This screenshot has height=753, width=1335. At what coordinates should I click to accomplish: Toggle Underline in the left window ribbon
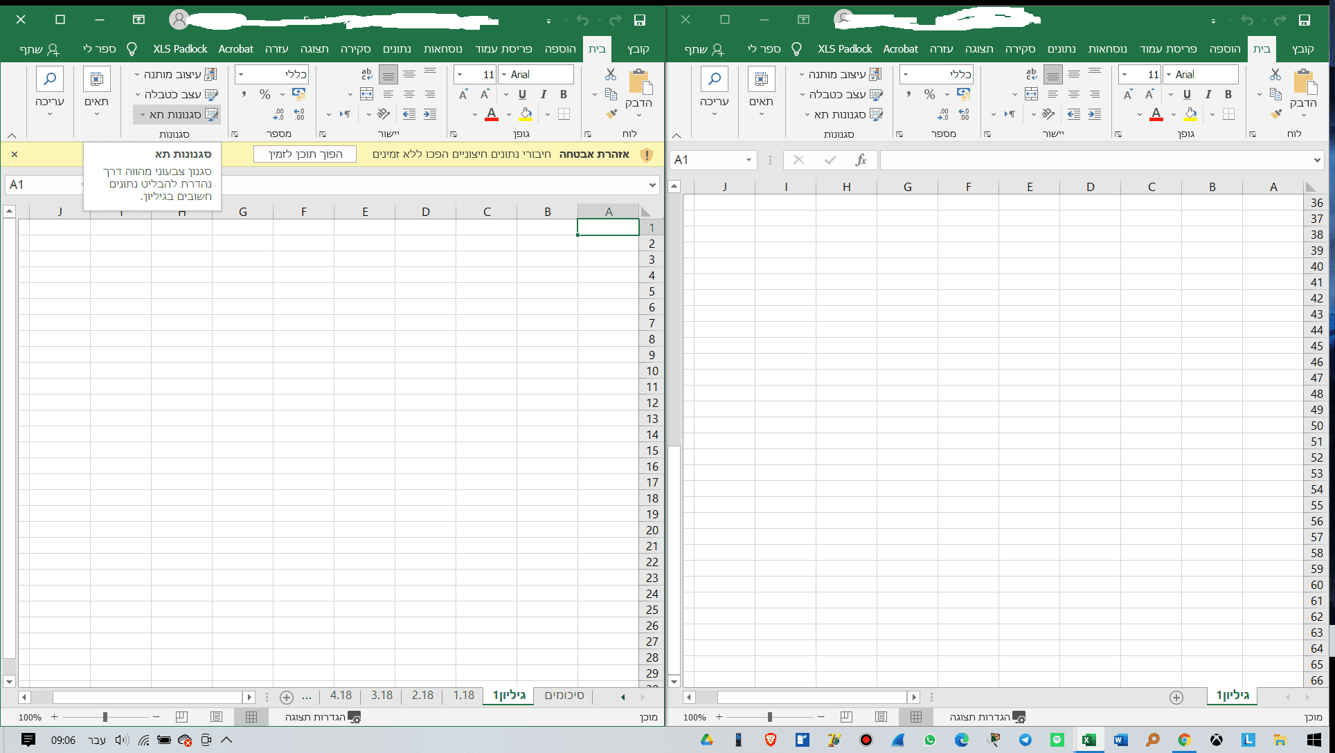(522, 95)
